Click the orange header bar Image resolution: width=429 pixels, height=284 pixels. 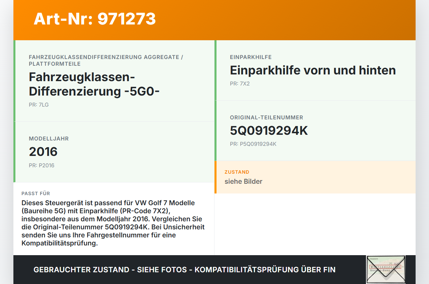click(x=214, y=20)
